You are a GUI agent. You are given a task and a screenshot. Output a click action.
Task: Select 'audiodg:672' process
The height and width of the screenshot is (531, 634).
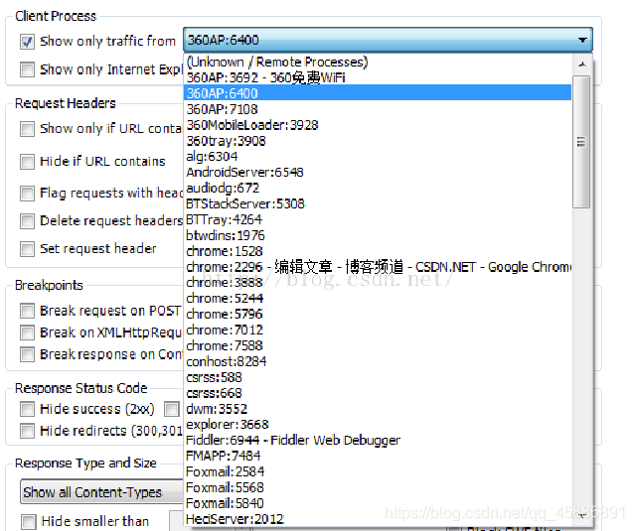click(x=378, y=188)
